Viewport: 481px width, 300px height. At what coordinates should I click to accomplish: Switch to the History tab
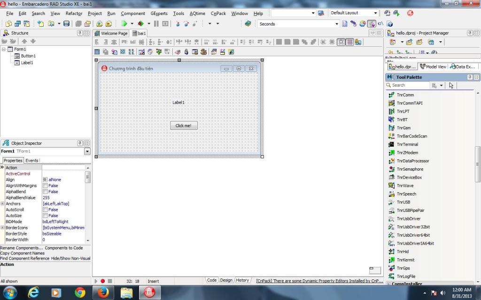click(x=242, y=280)
